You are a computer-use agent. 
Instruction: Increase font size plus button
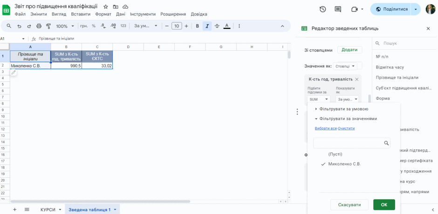[x=186, y=26]
